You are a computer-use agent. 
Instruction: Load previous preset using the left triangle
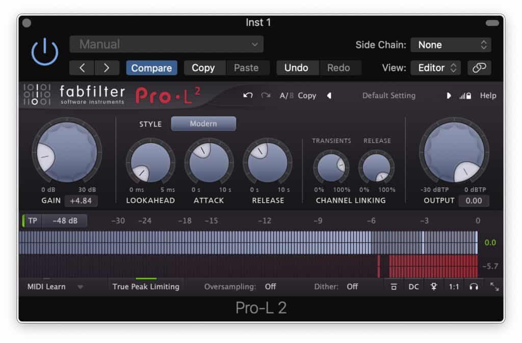click(x=329, y=95)
